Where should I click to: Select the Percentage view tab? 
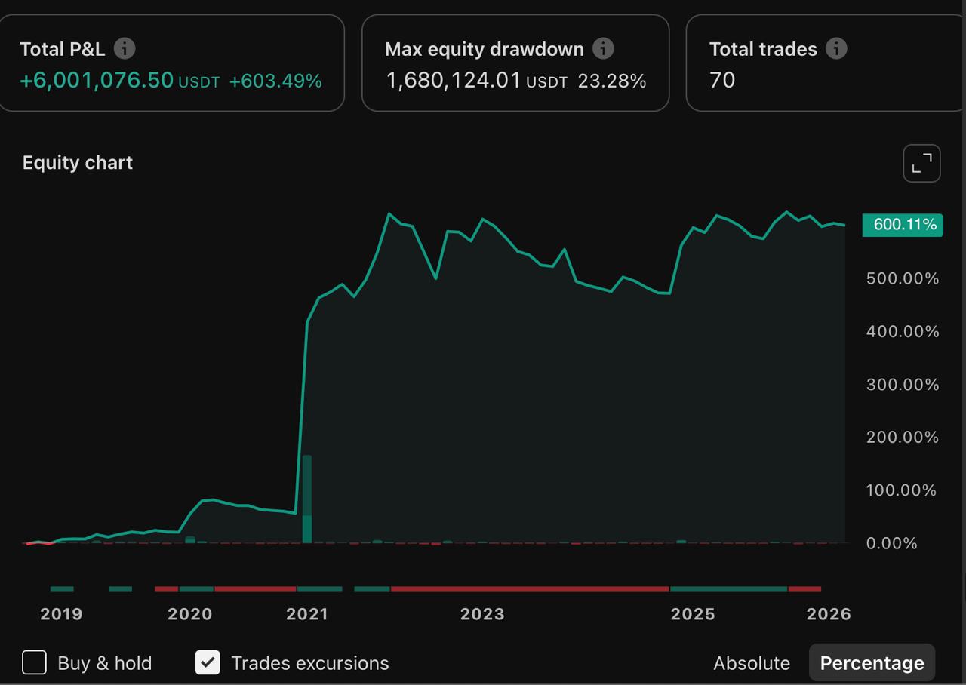[872, 663]
